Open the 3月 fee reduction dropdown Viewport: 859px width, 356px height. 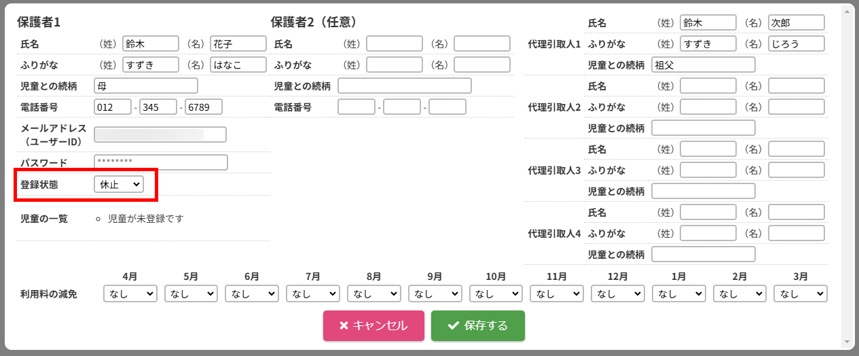(801, 293)
